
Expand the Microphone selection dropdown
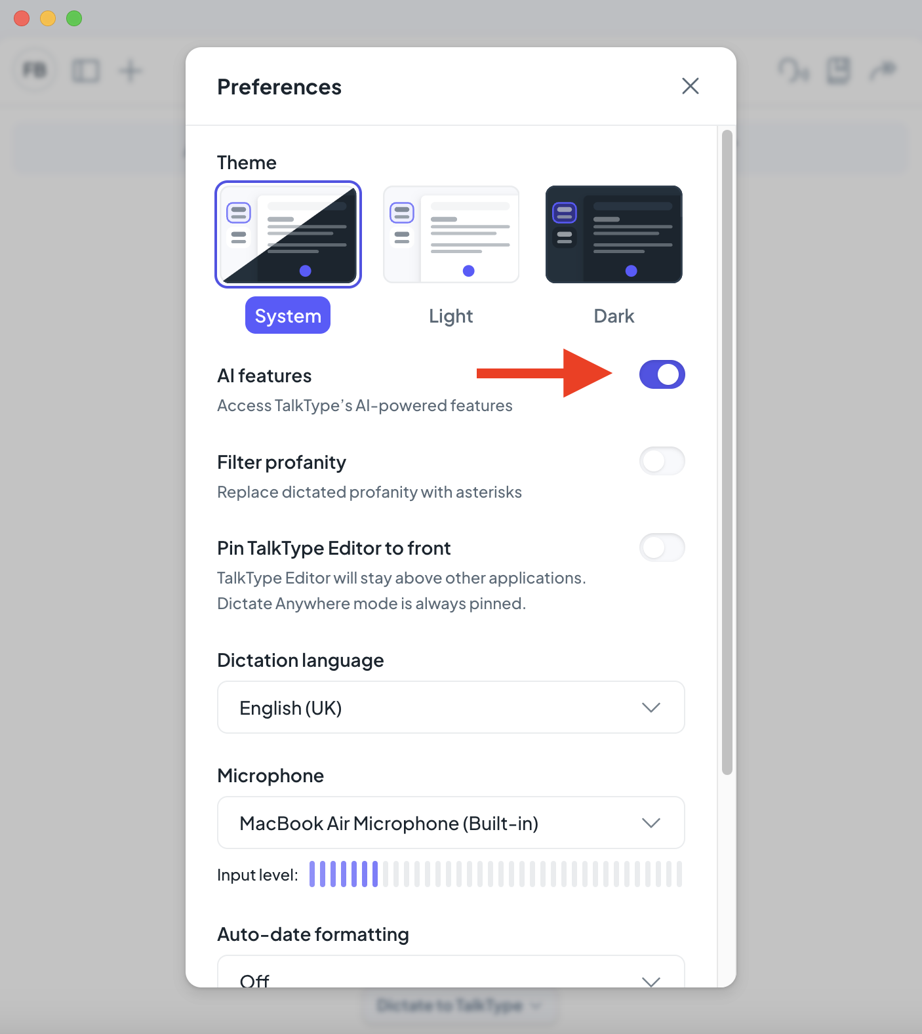coord(451,823)
